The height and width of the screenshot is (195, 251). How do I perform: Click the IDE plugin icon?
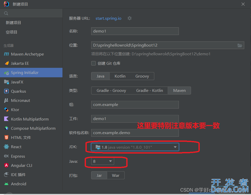click(x=6, y=175)
